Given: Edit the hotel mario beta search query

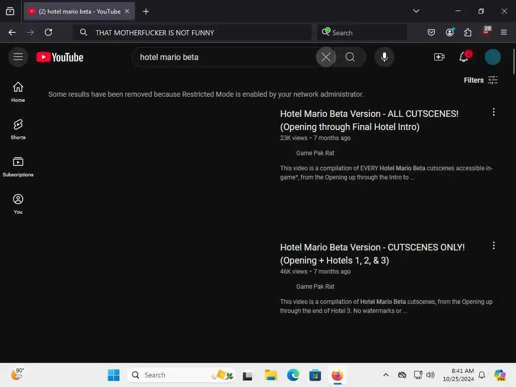Looking at the screenshot, I should (224, 57).
